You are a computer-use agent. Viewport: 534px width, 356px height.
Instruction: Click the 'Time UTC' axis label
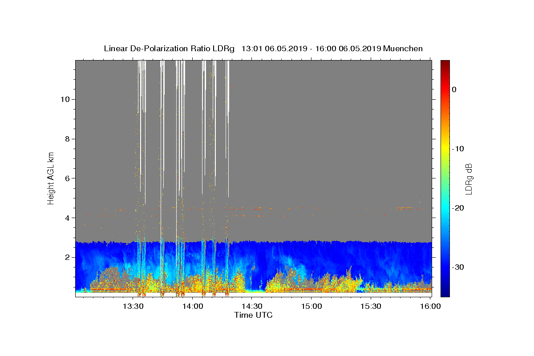coord(253,315)
